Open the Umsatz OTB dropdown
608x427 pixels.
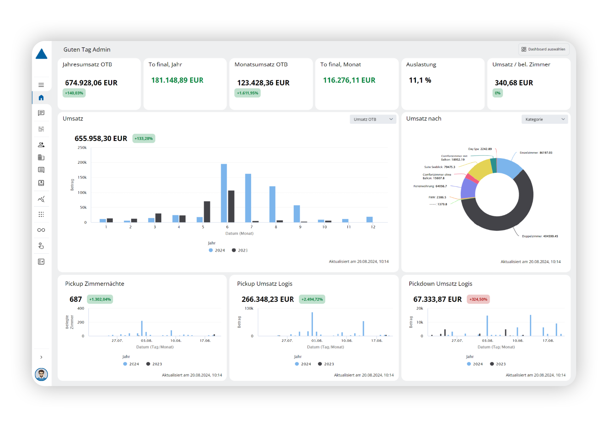[373, 119]
